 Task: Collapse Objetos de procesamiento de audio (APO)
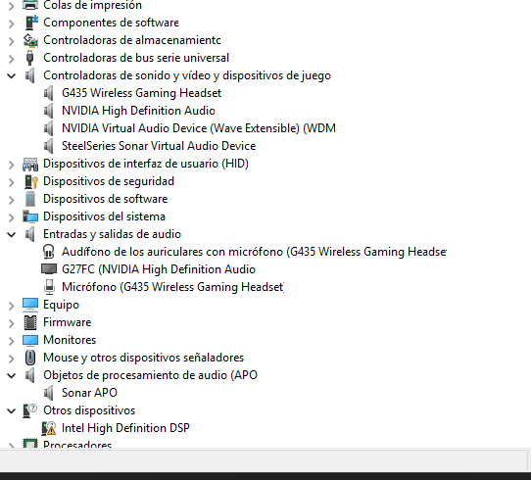click(x=11, y=376)
